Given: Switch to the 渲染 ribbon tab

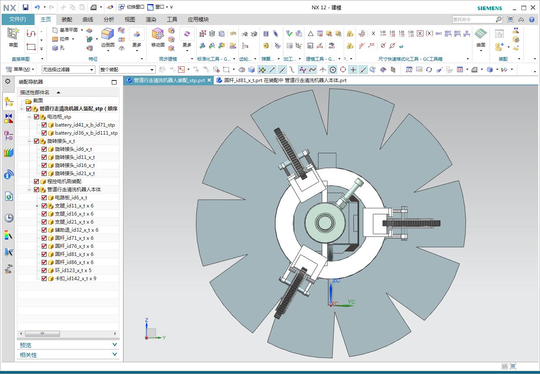Looking at the screenshot, I should tap(151, 19).
